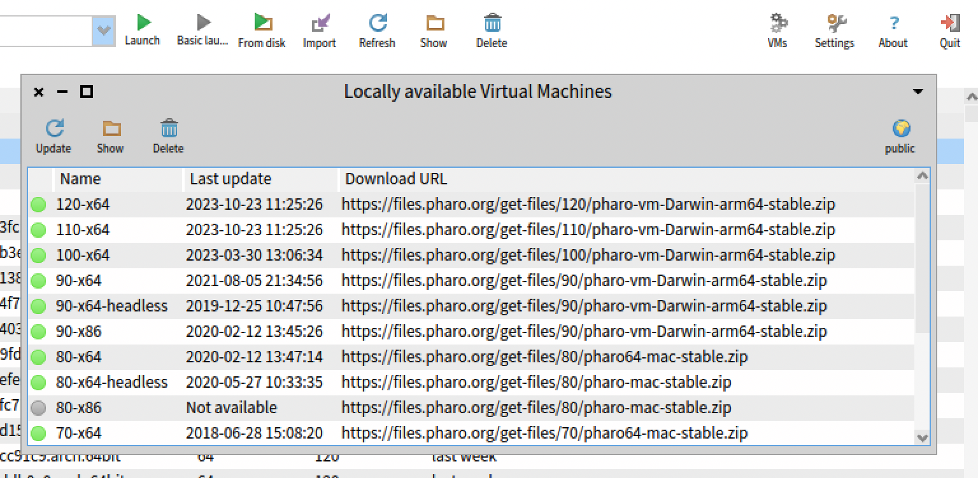Open the About dialog
Screen dimensions: 978x478
(893, 24)
